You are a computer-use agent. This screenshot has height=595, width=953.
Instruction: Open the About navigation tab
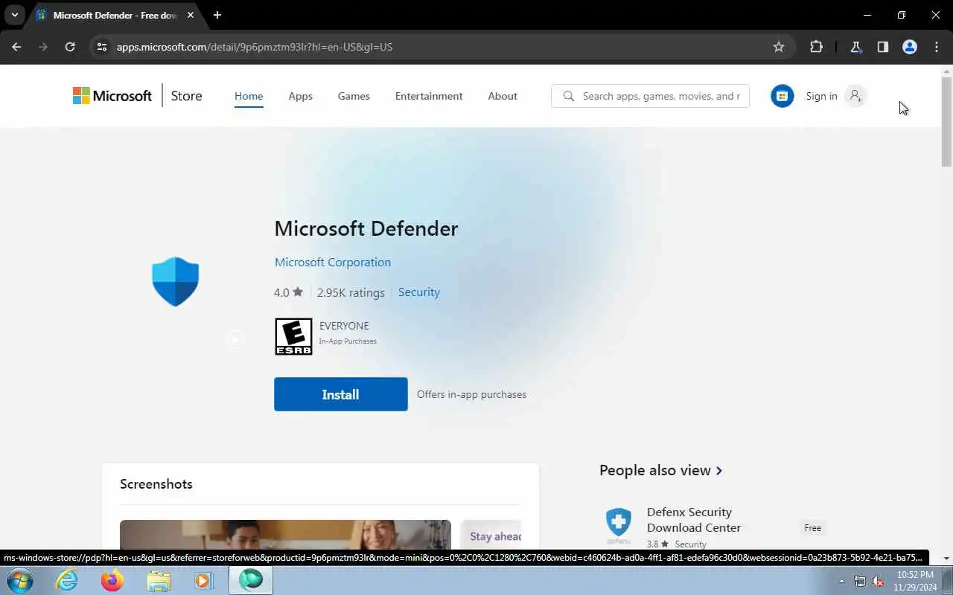click(x=503, y=96)
